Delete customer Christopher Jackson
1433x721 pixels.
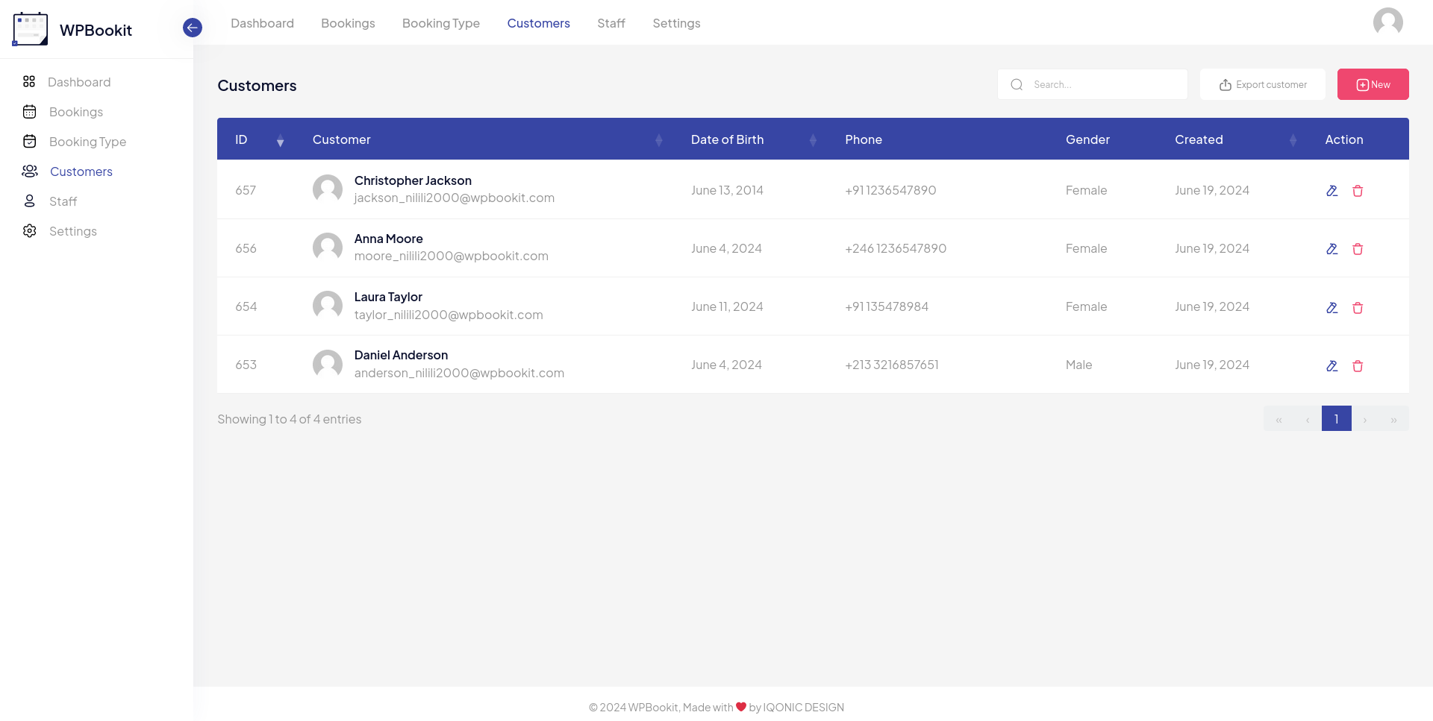[1358, 191]
